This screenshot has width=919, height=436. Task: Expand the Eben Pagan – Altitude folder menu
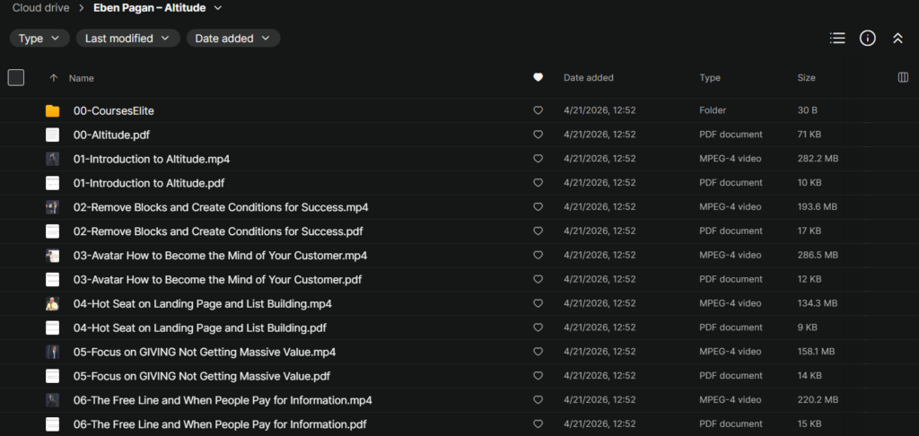tap(218, 8)
